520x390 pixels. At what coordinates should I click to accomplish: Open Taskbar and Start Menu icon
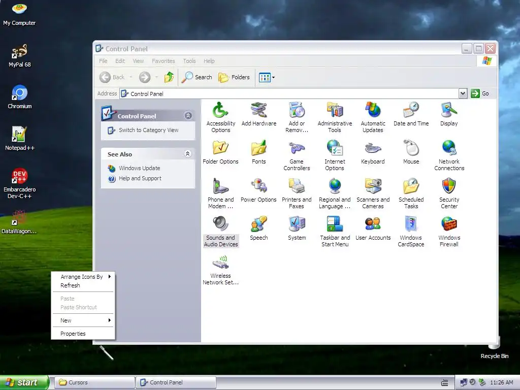click(x=335, y=232)
